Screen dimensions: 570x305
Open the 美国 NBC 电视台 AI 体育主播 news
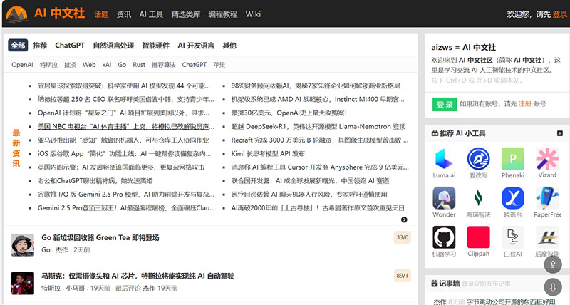coord(126,127)
